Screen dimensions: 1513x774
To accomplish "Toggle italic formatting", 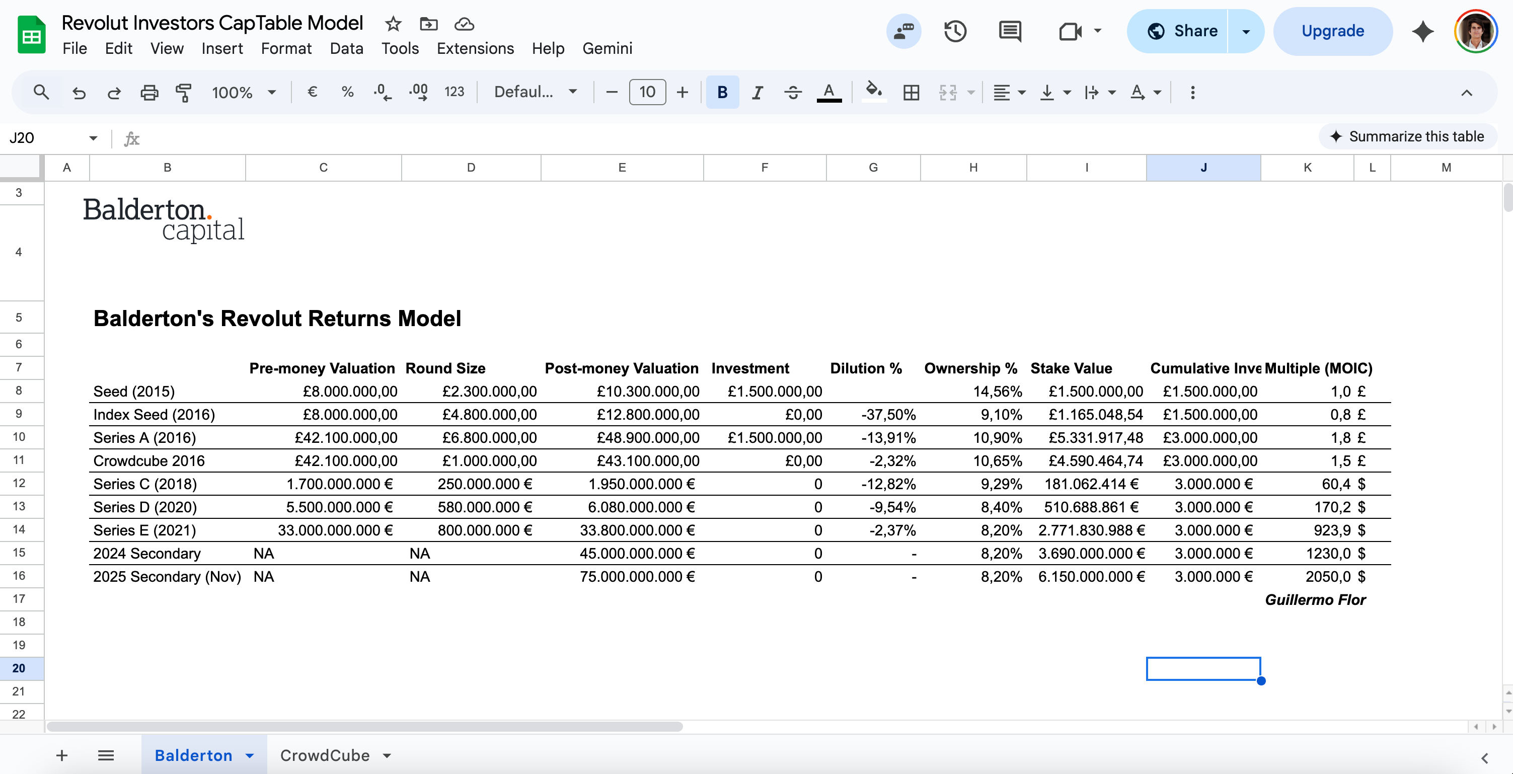I will [x=757, y=92].
